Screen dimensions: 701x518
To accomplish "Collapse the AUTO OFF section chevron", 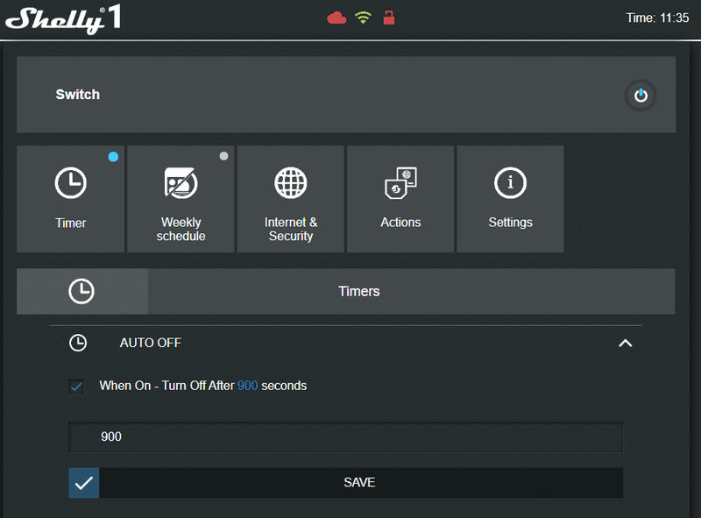I will [626, 343].
